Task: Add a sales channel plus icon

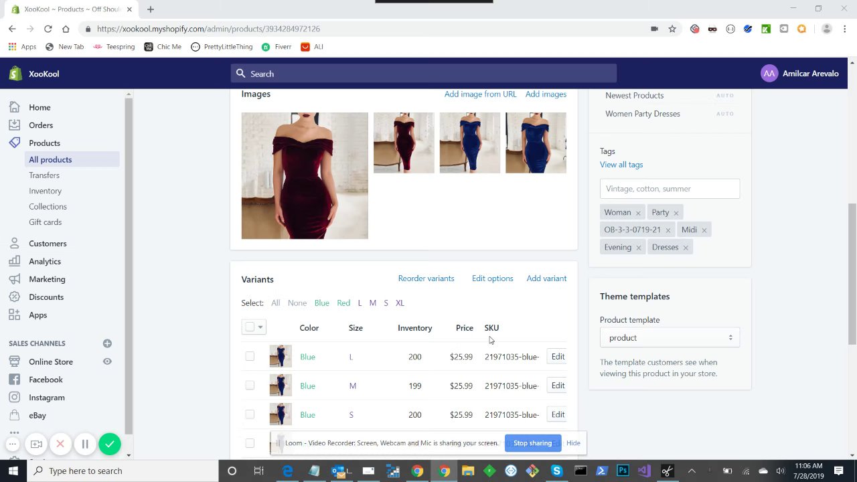Action: (x=107, y=343)
